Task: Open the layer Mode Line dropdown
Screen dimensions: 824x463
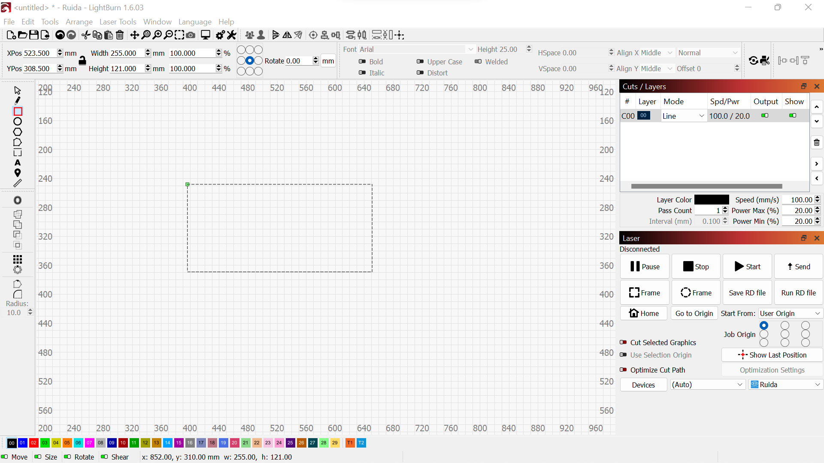Action: tap(683, 116)
